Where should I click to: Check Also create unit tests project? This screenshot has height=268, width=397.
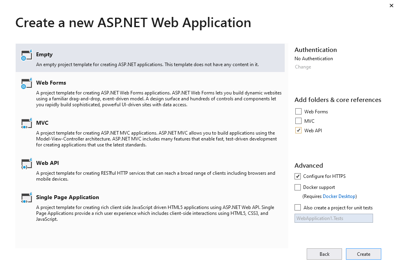pos(298,208)
